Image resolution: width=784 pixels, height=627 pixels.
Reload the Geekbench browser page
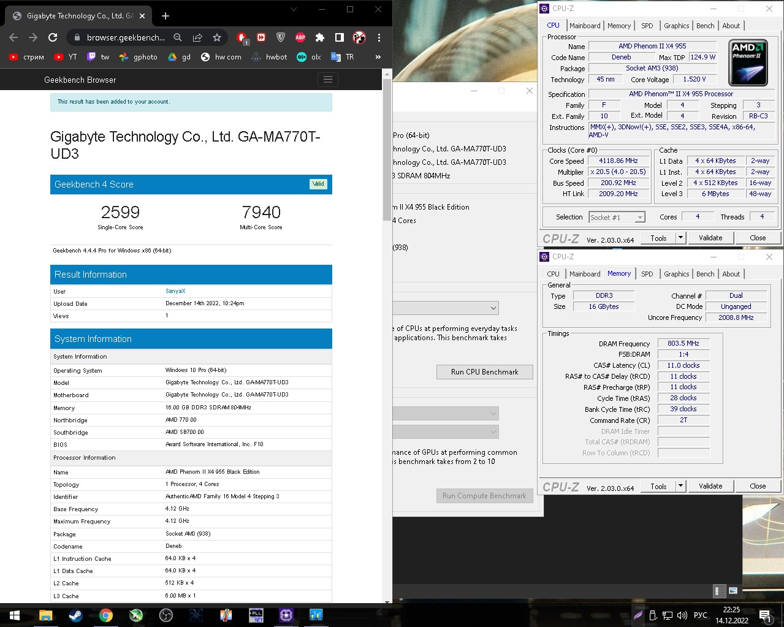(53, 37)
